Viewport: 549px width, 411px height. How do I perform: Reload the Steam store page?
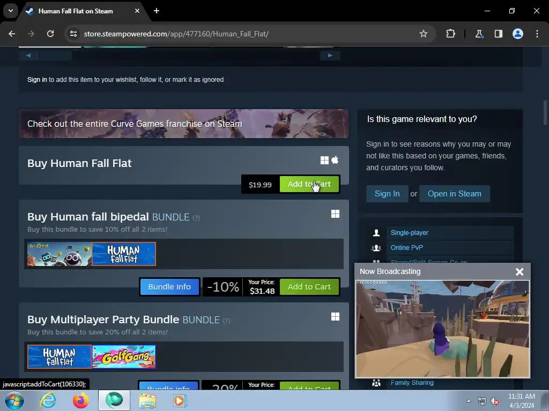(x=50, y=34)
